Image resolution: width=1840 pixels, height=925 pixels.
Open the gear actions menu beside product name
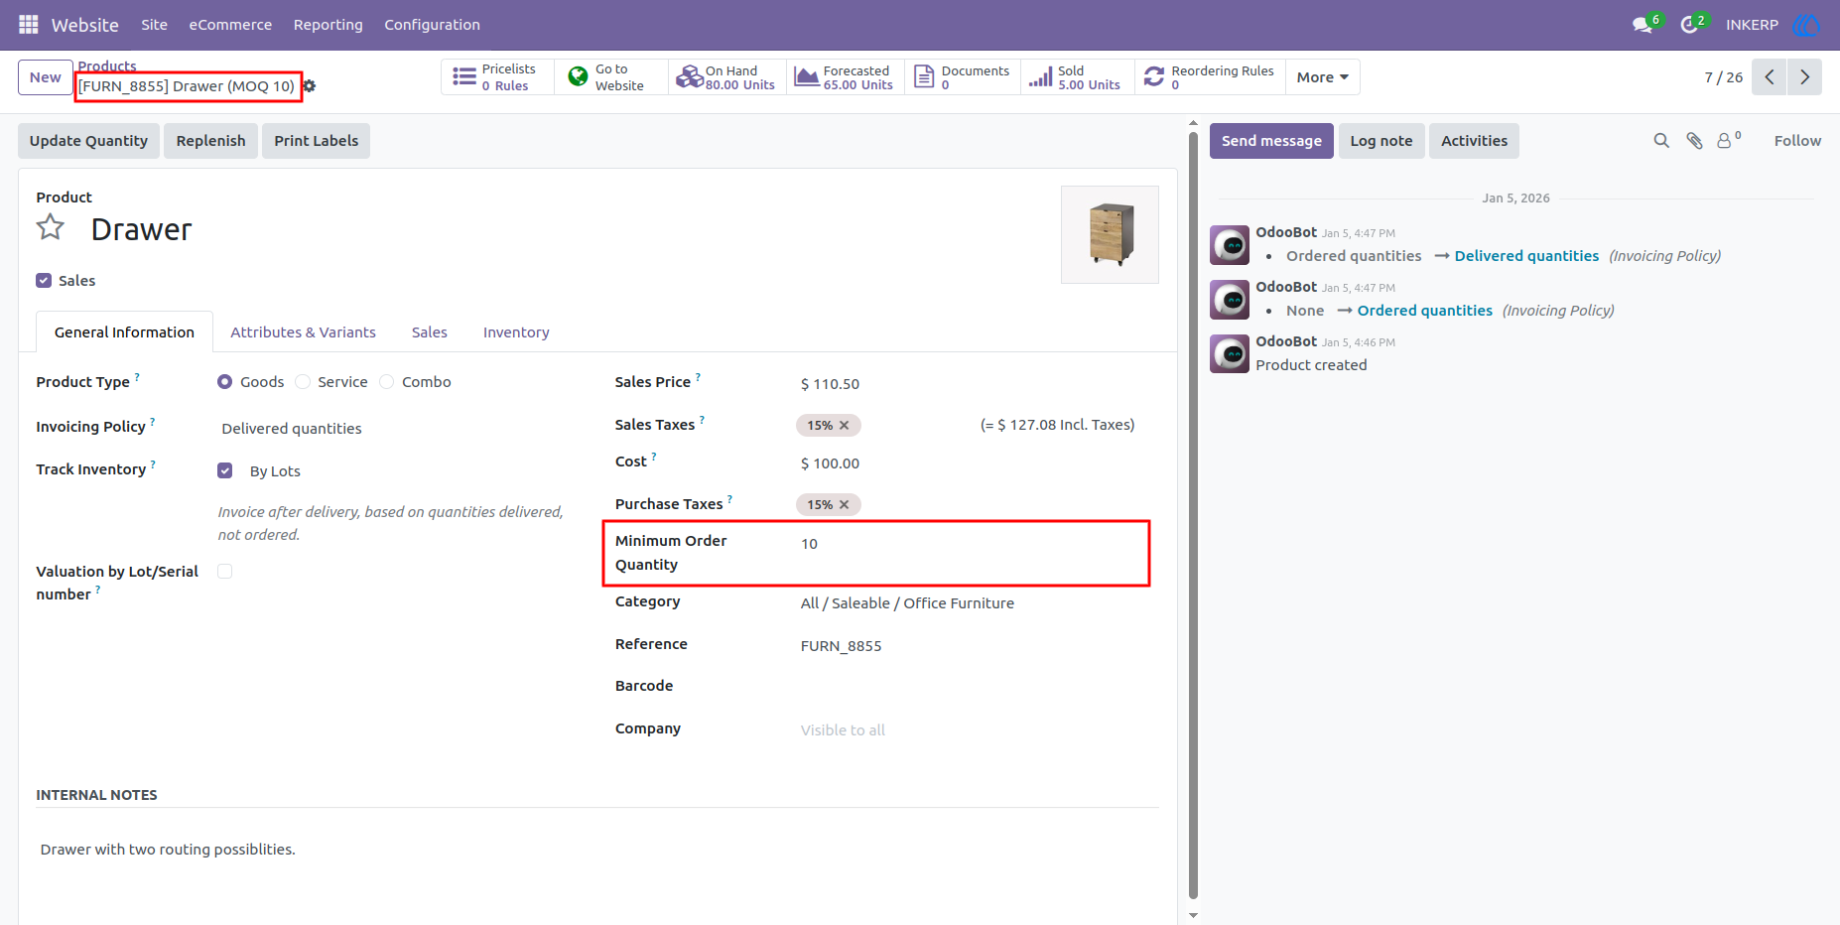pyautogui.click(x=310, y=86)
